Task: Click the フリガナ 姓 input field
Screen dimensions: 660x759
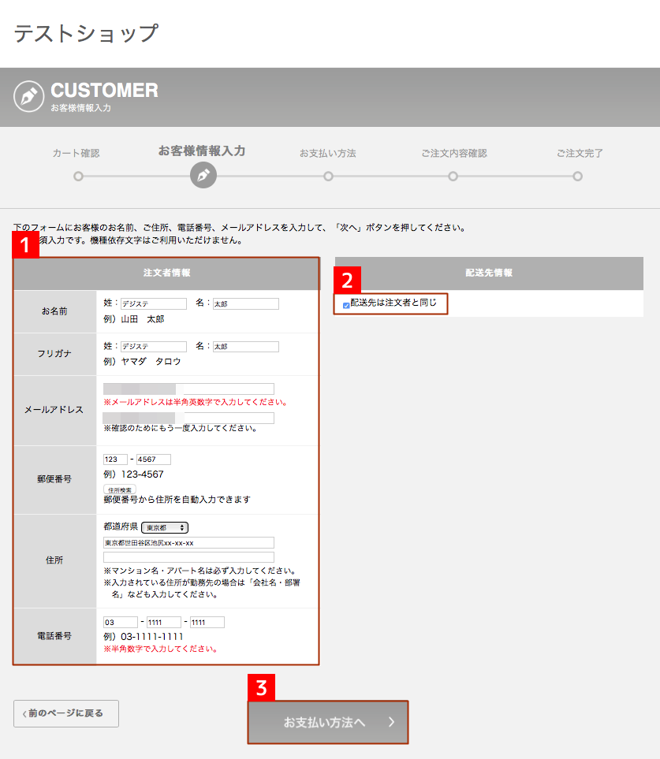Action: (x=154, y=347)
